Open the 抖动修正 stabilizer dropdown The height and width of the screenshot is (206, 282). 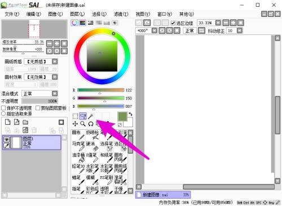click(240, 30)
